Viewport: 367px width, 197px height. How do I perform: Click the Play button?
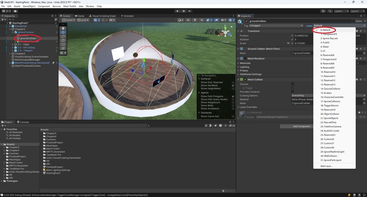point(177,11)
